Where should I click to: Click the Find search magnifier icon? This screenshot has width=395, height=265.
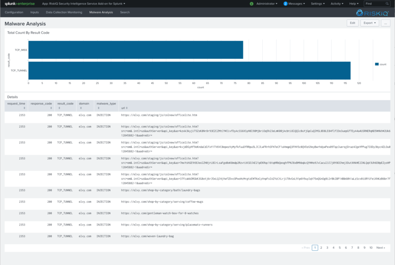click(x=387, y=4)
